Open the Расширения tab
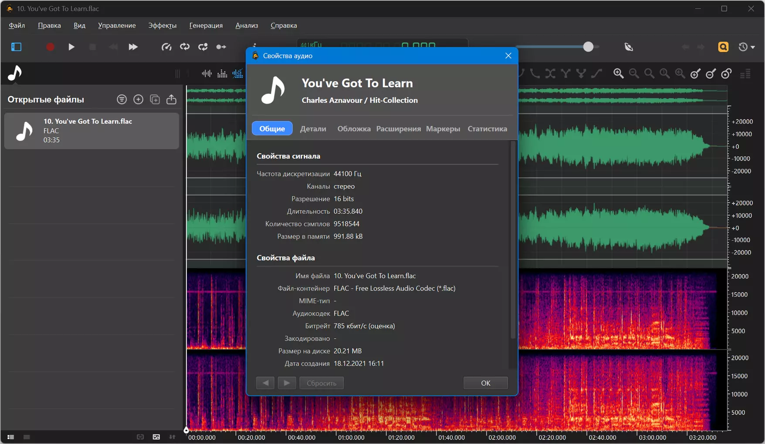 tap(398, 128)
